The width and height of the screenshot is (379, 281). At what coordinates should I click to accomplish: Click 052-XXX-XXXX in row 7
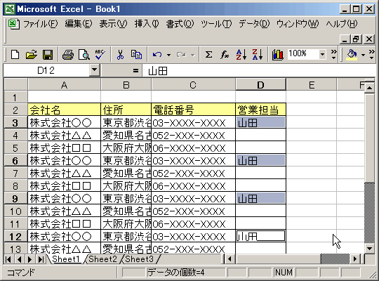click(x=194, y=174)
